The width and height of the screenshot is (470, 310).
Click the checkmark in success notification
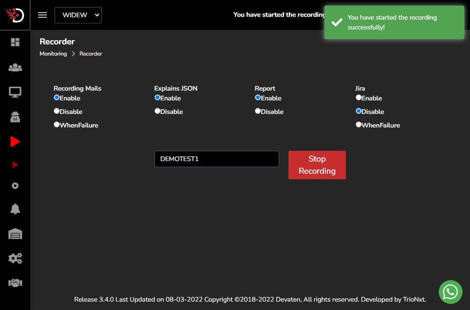(337, 22)
